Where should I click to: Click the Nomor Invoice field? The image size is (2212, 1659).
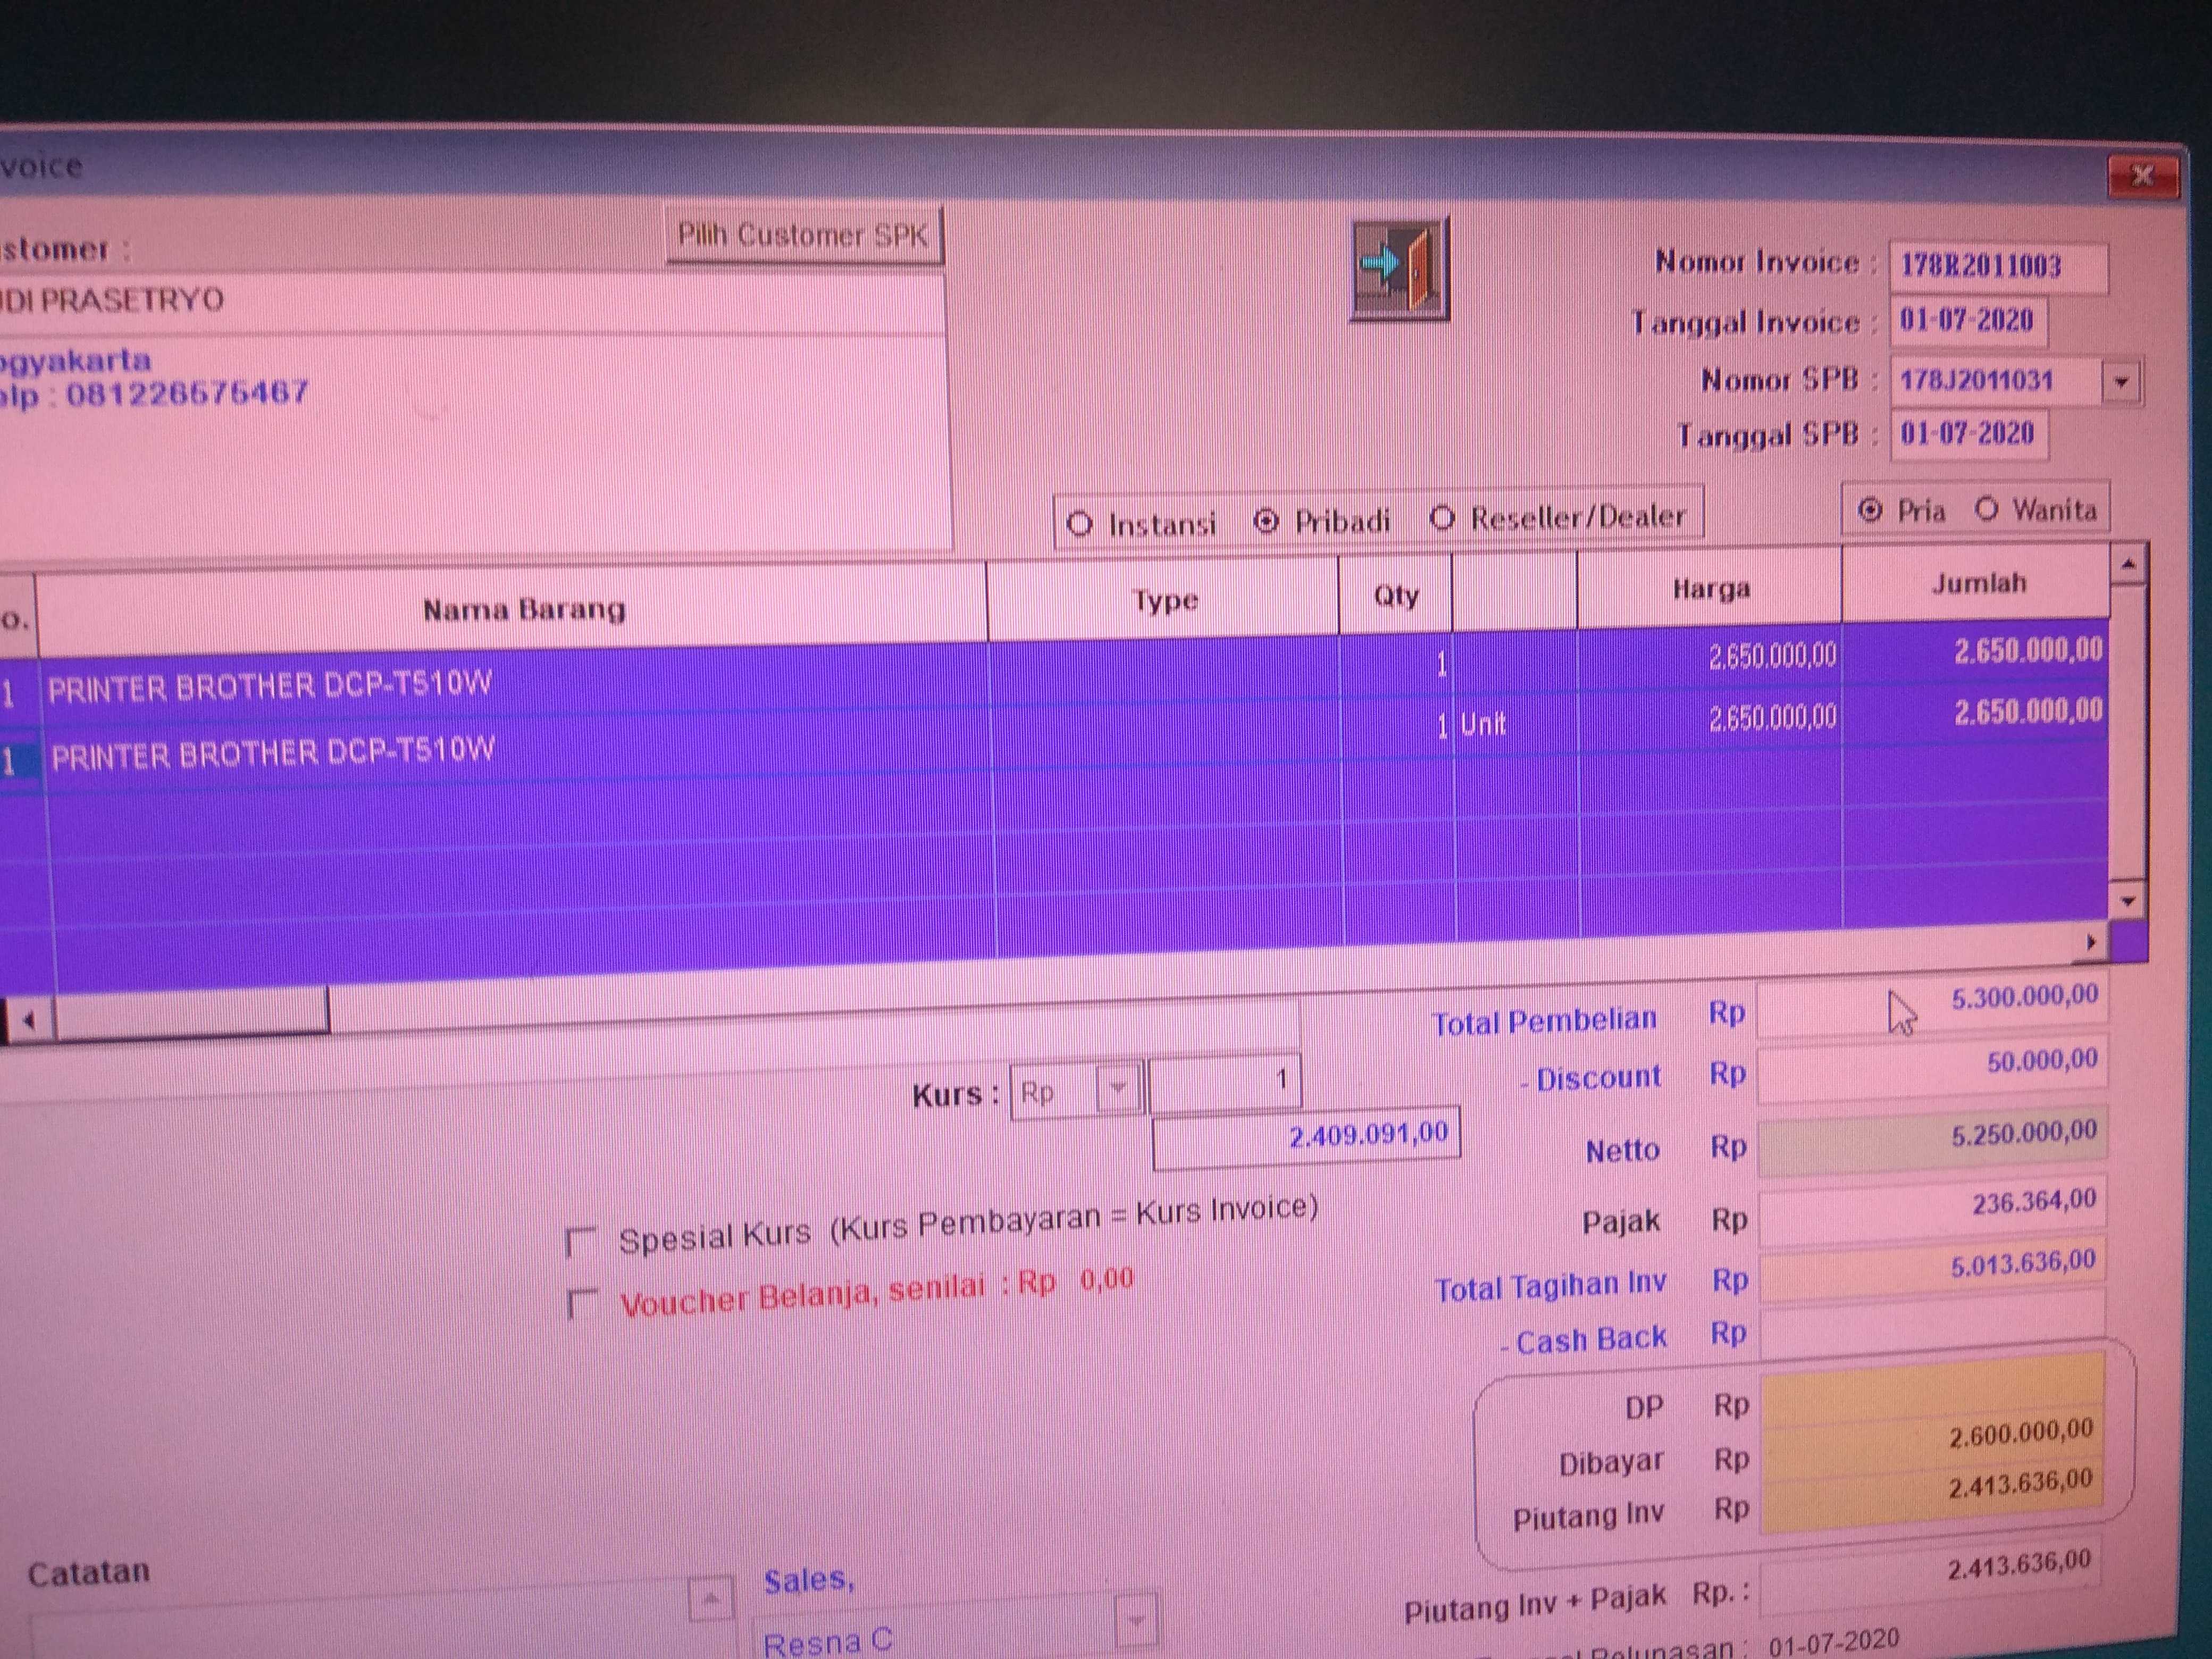point(1996,266)
